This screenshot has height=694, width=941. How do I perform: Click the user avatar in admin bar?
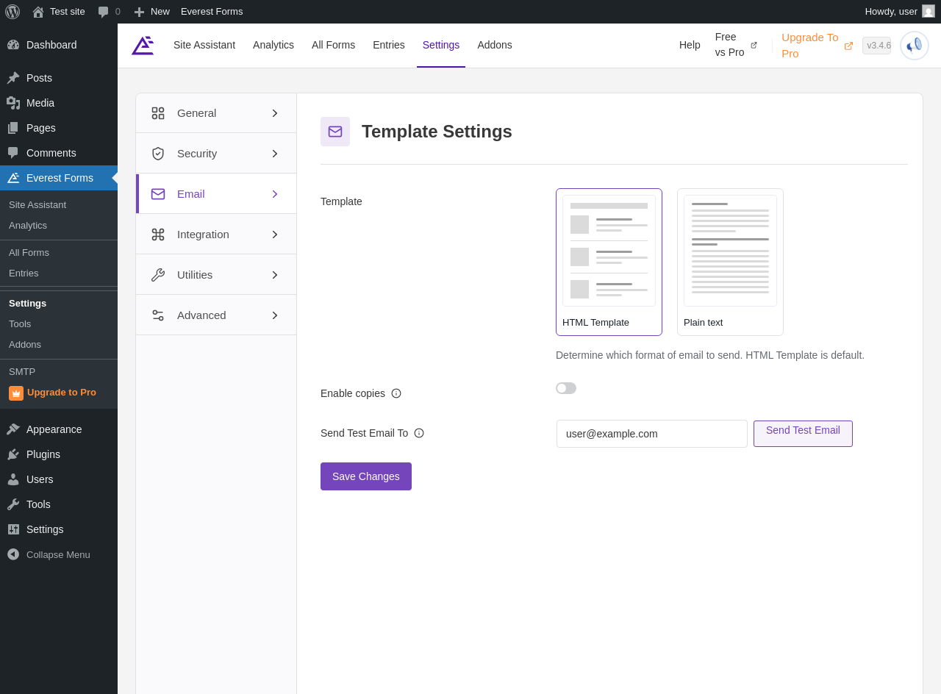[x=929, y=12]
